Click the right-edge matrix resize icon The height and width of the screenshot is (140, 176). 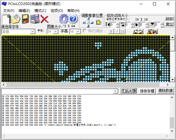(x=137, y=24)
